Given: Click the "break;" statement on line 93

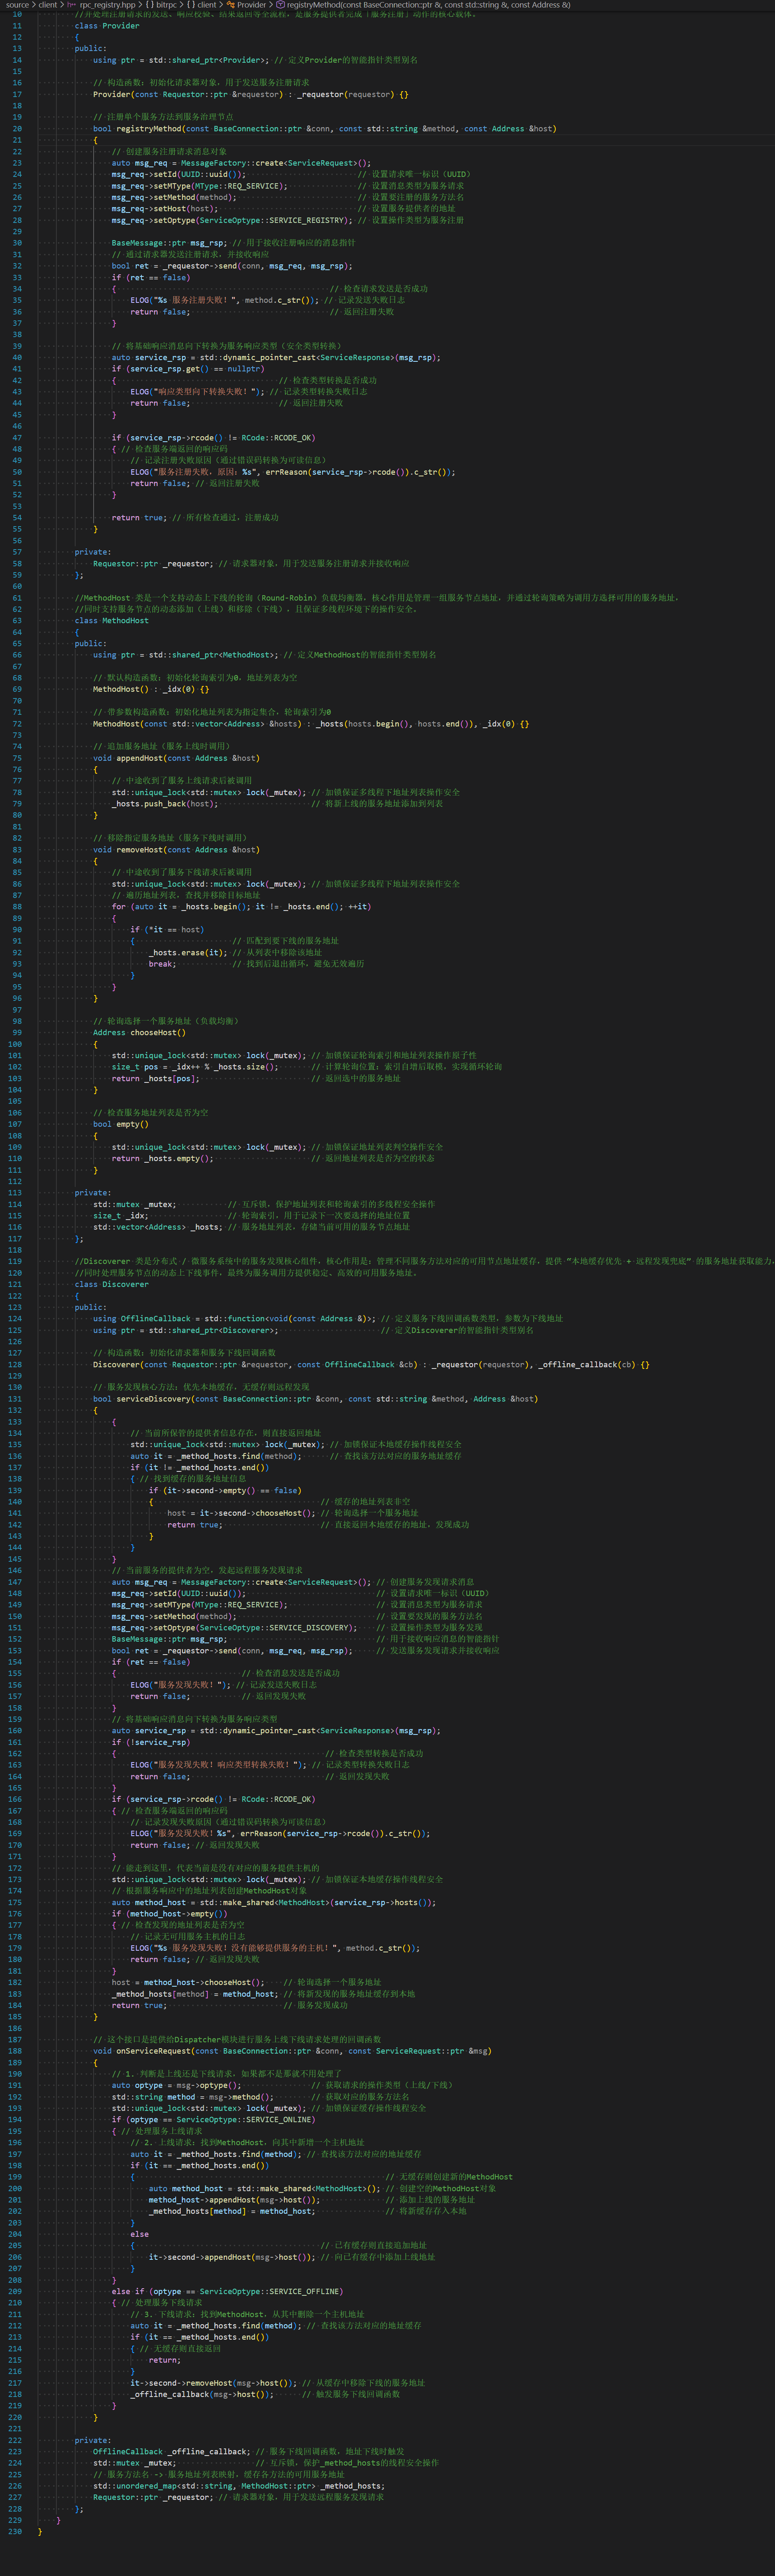Looking at the screenshot, I should (x=163, y=964).
